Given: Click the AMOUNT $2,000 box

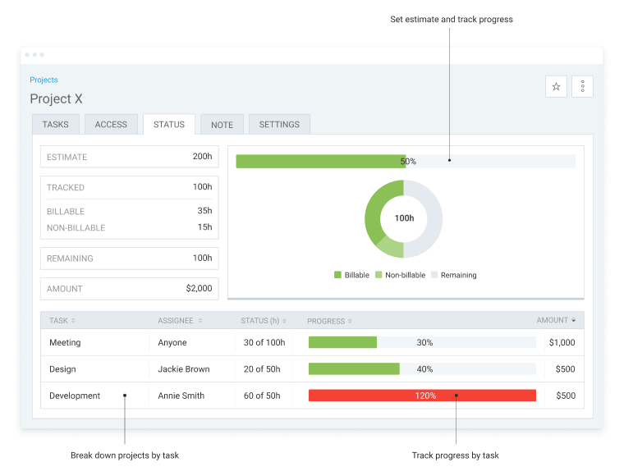Looking at the screenshot, I should tap(130, 289).
